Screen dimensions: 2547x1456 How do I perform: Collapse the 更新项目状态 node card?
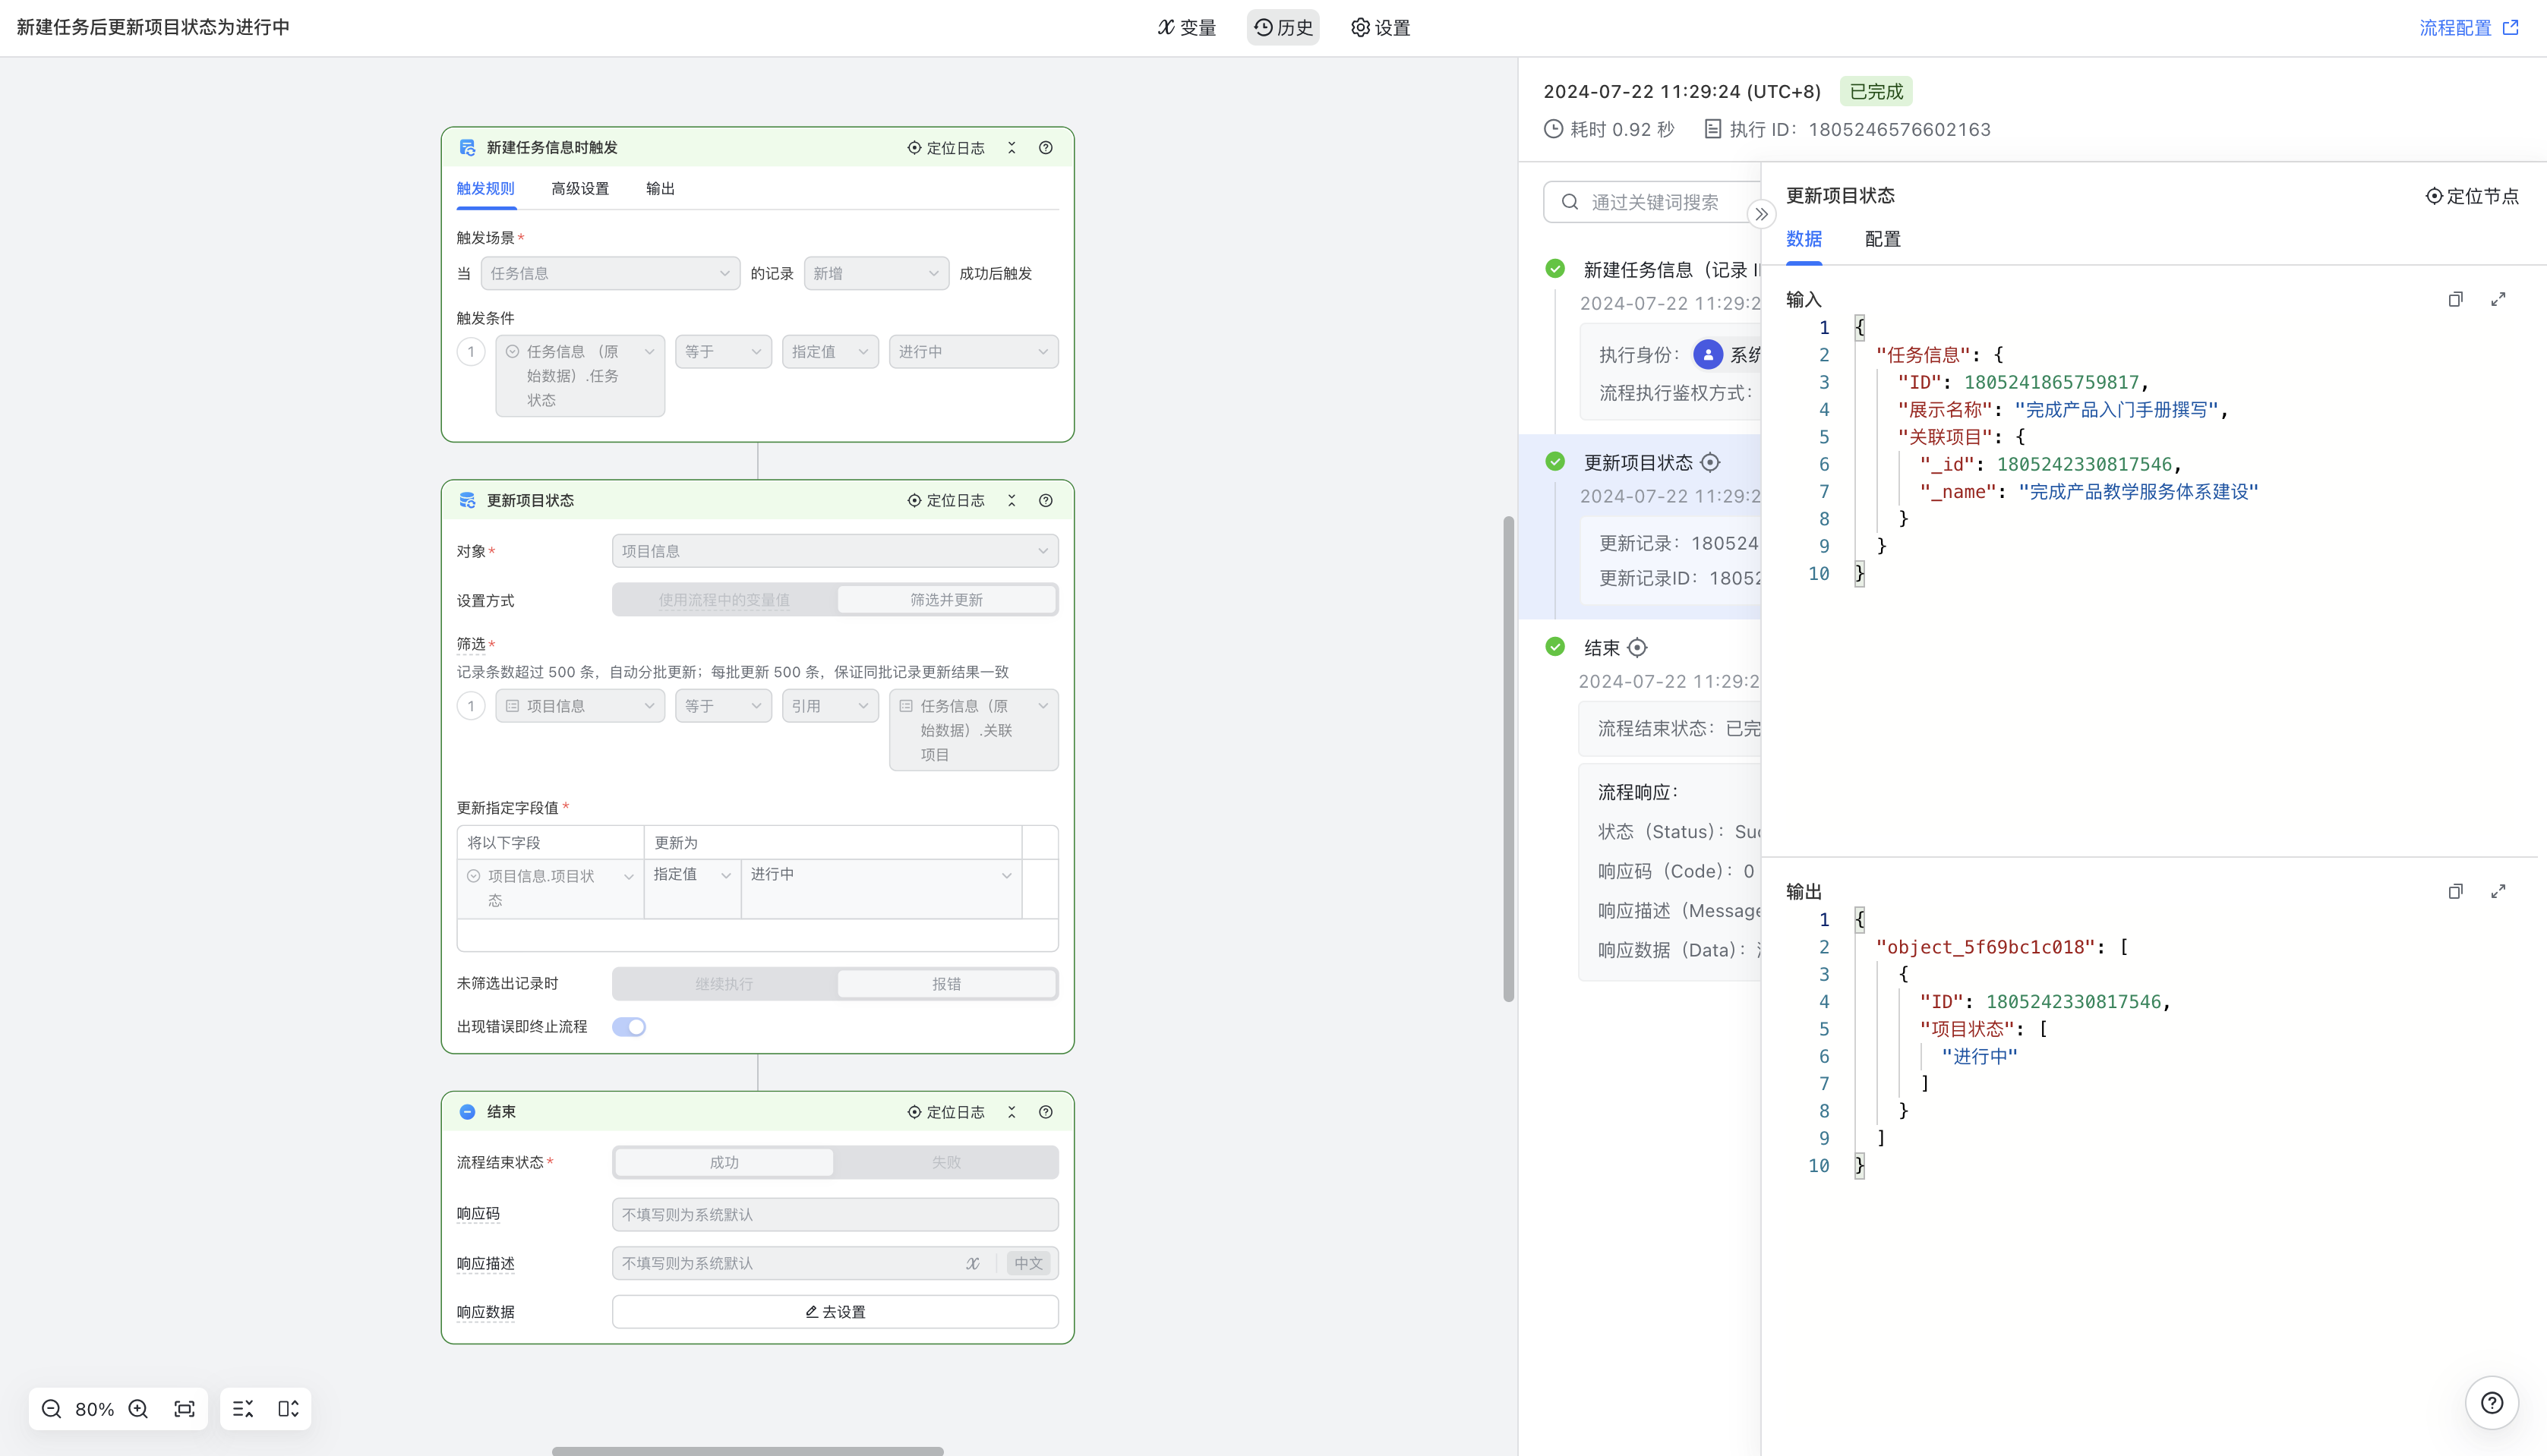pyautogui.click(x=1012, y=500)
